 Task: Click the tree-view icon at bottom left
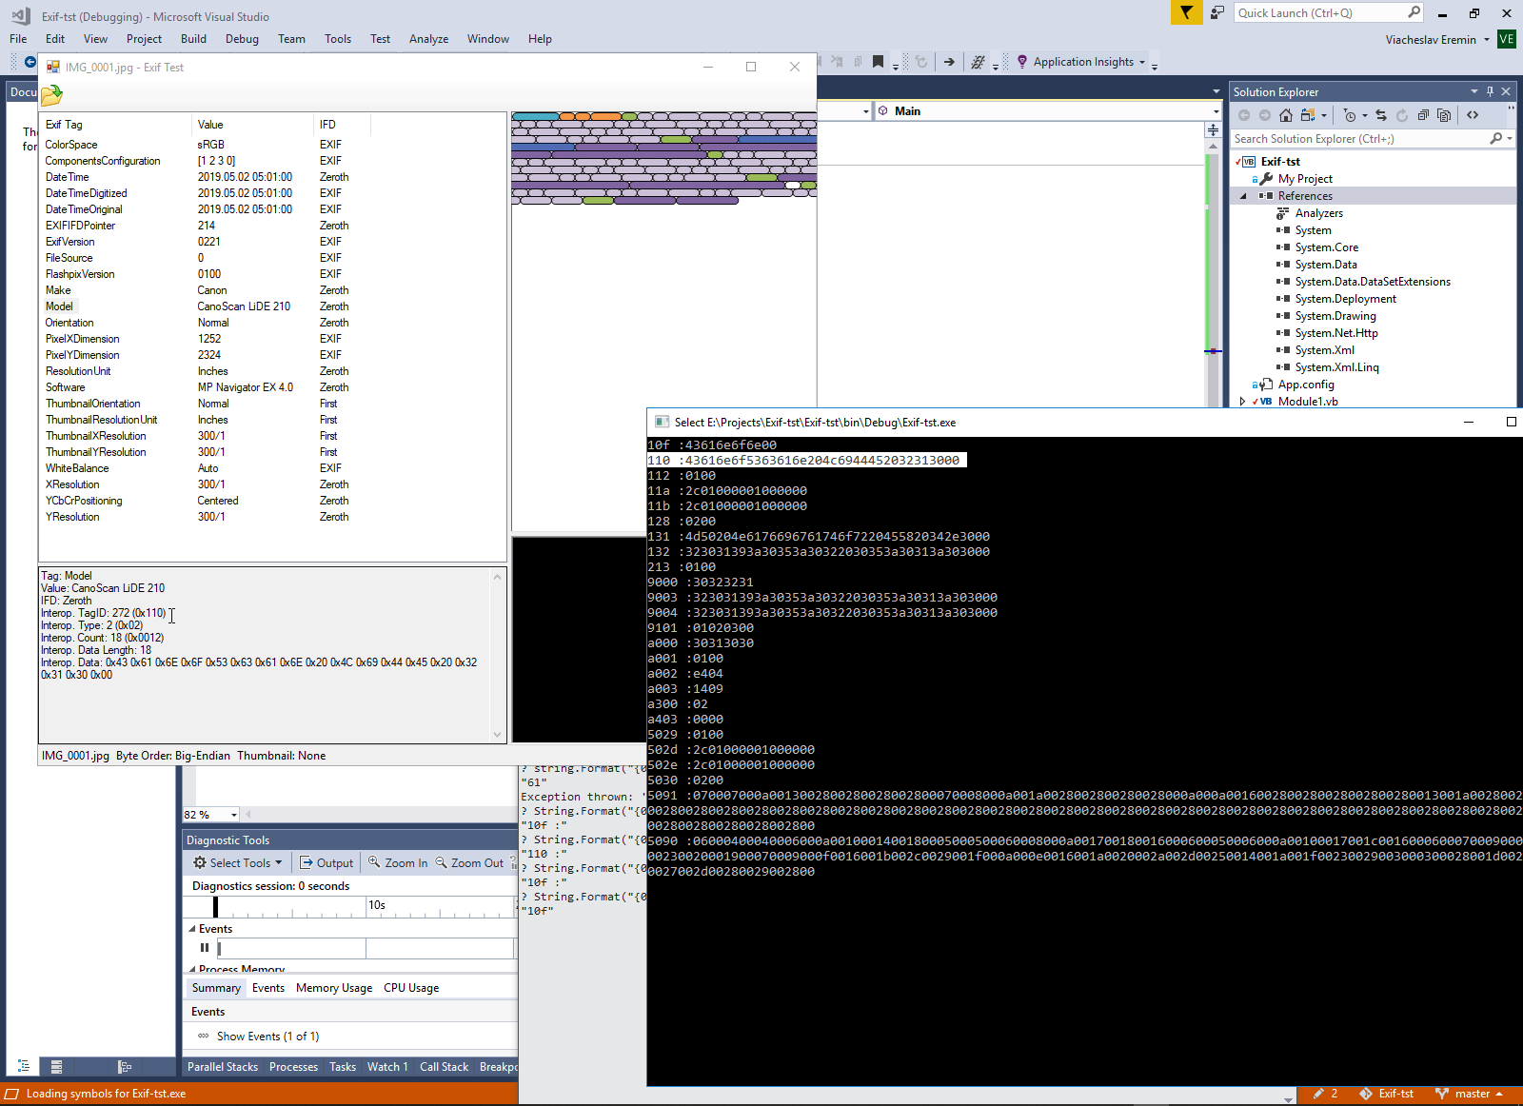(124, 1067)
